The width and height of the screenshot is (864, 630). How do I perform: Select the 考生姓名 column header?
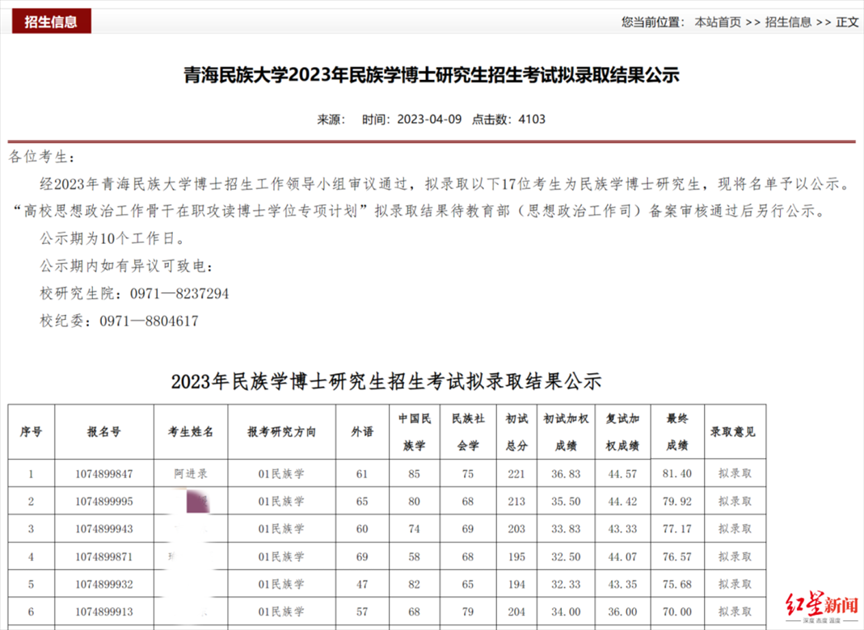(191, 432)
